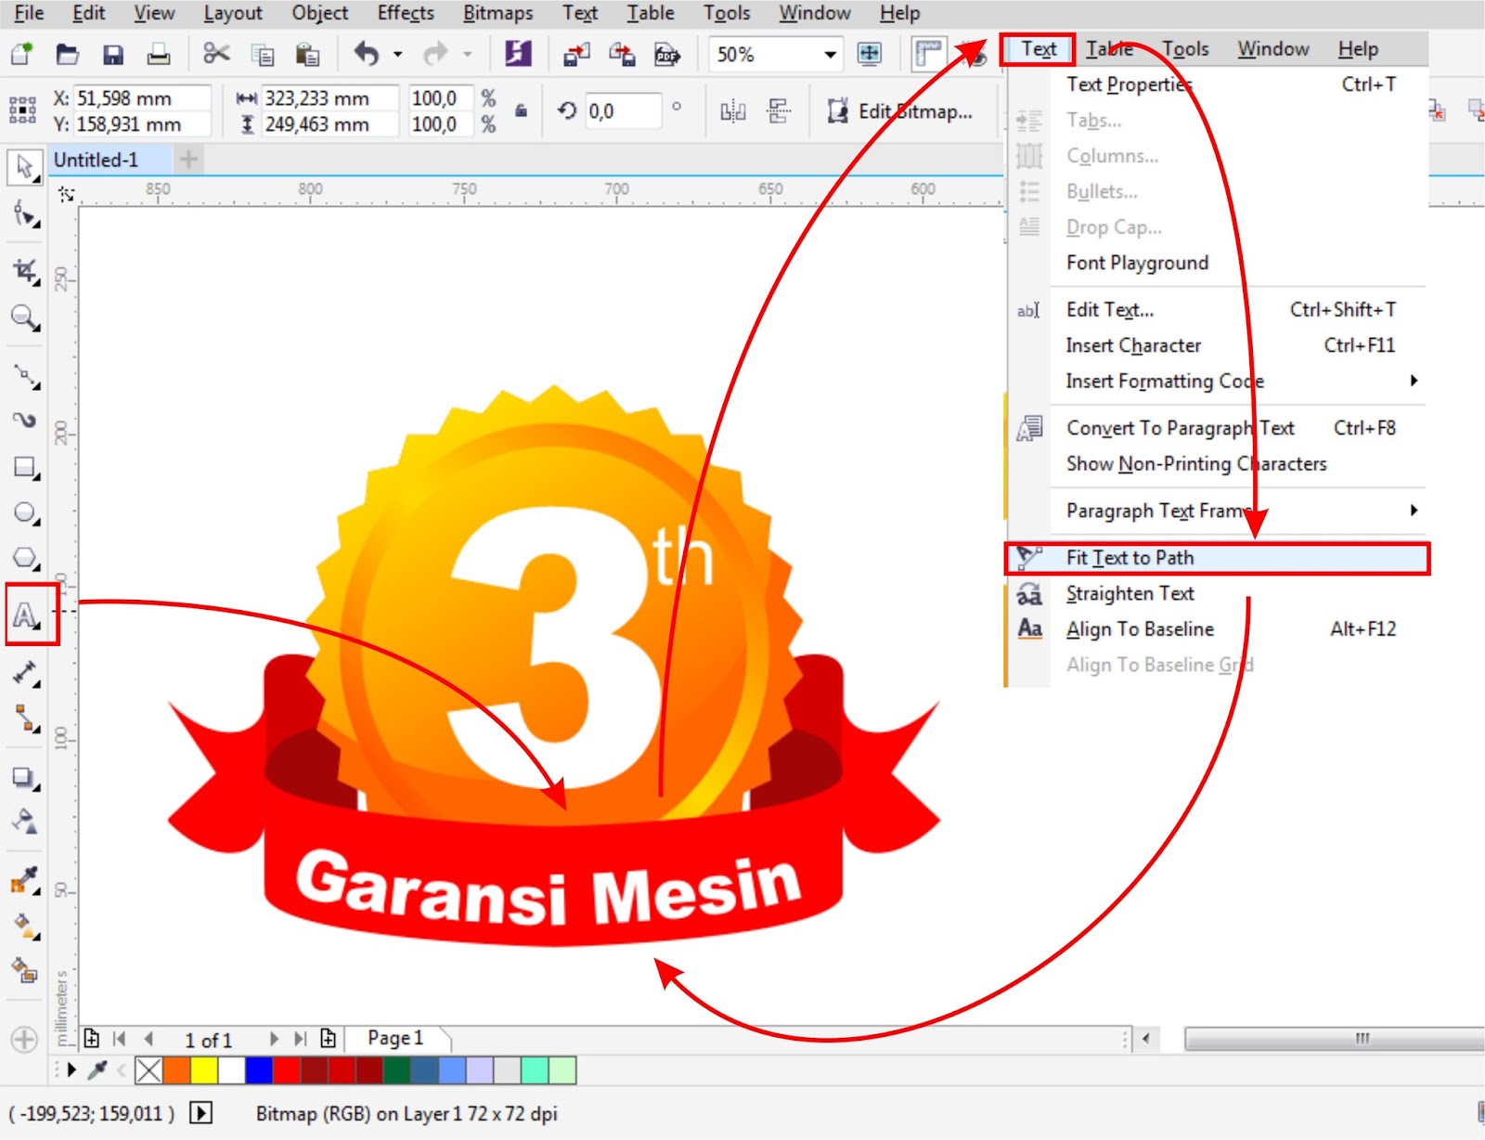Open the zoom level dropdown
The height and width of the screenshot is (1140, 1485).
[x=829, y=54]
